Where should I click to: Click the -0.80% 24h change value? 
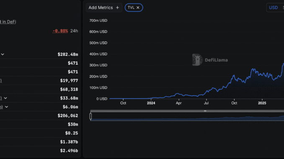(60, 31)
